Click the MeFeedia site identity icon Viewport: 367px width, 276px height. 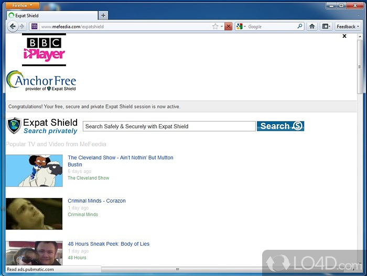34,26
